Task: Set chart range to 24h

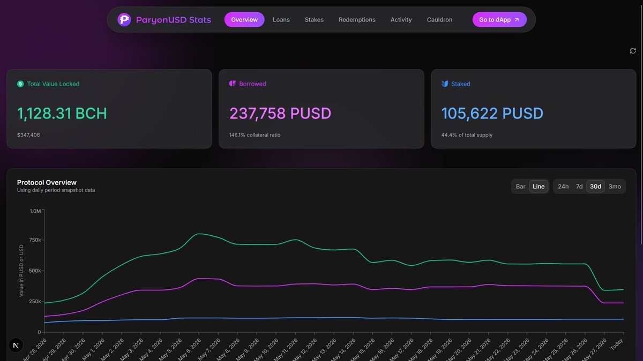Action: pyautogui.click(x=563, y=187)
